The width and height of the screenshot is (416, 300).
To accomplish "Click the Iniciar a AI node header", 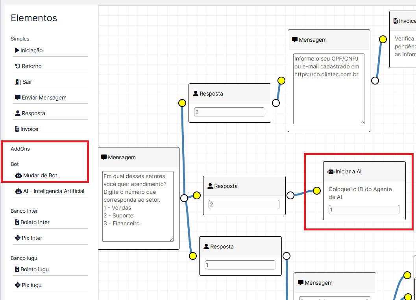I will (364, 171).
